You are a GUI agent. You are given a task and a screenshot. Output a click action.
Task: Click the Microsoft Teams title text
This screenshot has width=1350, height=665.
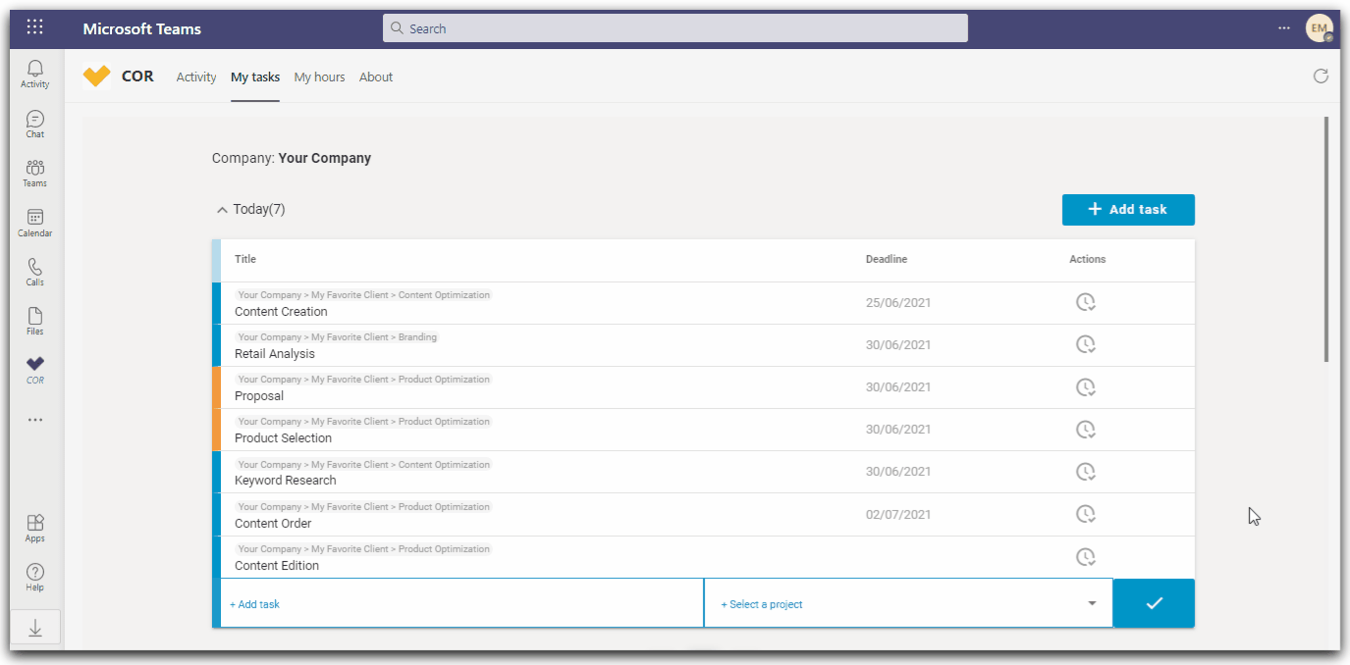(142, 28)
